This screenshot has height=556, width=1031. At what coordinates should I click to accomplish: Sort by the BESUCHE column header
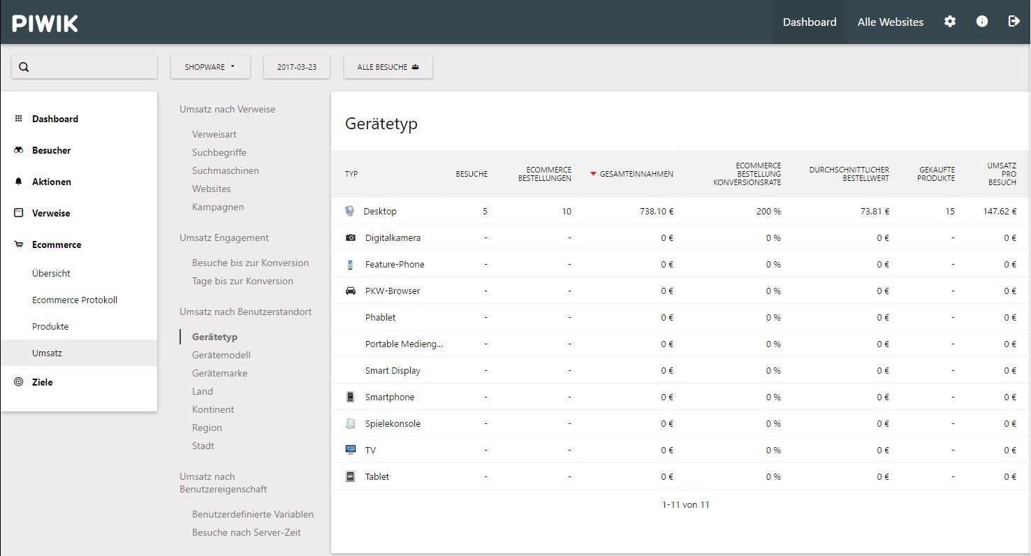click(x=471, y=174)
